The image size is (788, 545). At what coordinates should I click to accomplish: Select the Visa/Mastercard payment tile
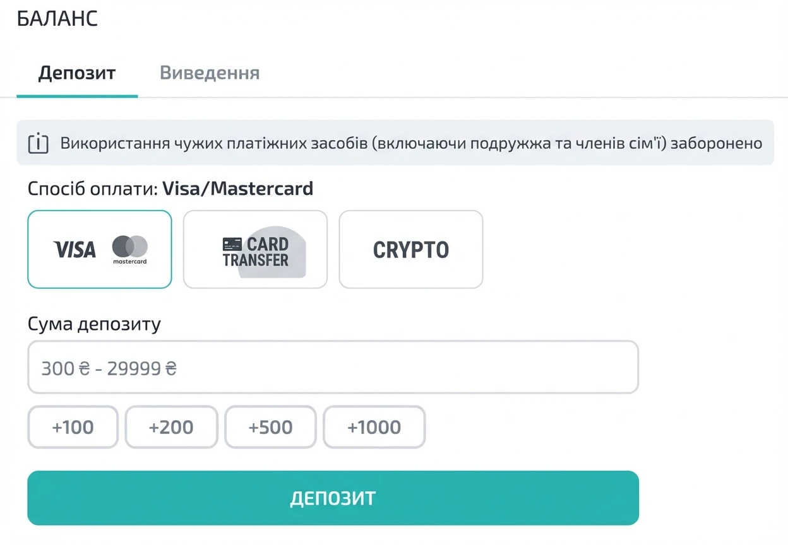99,249
